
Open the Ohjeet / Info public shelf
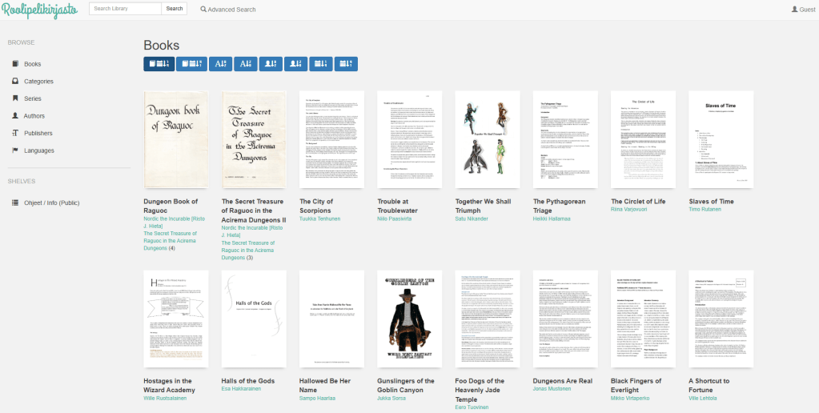(51, 202)
